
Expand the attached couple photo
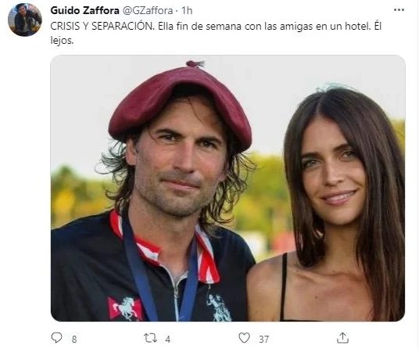(x=228, y=188)
